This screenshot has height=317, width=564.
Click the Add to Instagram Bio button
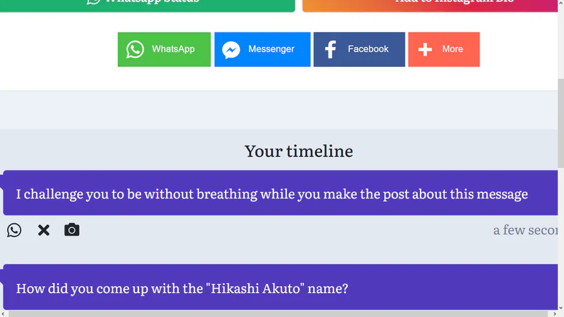[430, 4]
